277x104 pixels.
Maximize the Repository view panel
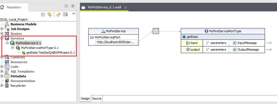click(x=73, y=6)
